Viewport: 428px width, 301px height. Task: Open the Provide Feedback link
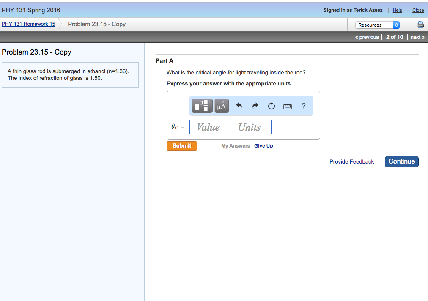[x=351, y=161]
